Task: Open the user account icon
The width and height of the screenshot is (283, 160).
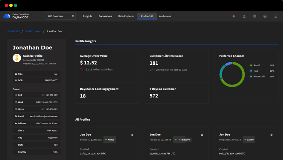Action: click(244, 16)
